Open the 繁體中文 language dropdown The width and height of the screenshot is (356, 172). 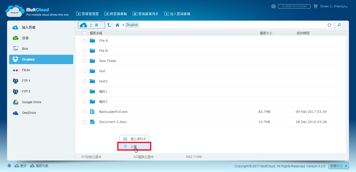pyautogui.click(x=339, y=166)
